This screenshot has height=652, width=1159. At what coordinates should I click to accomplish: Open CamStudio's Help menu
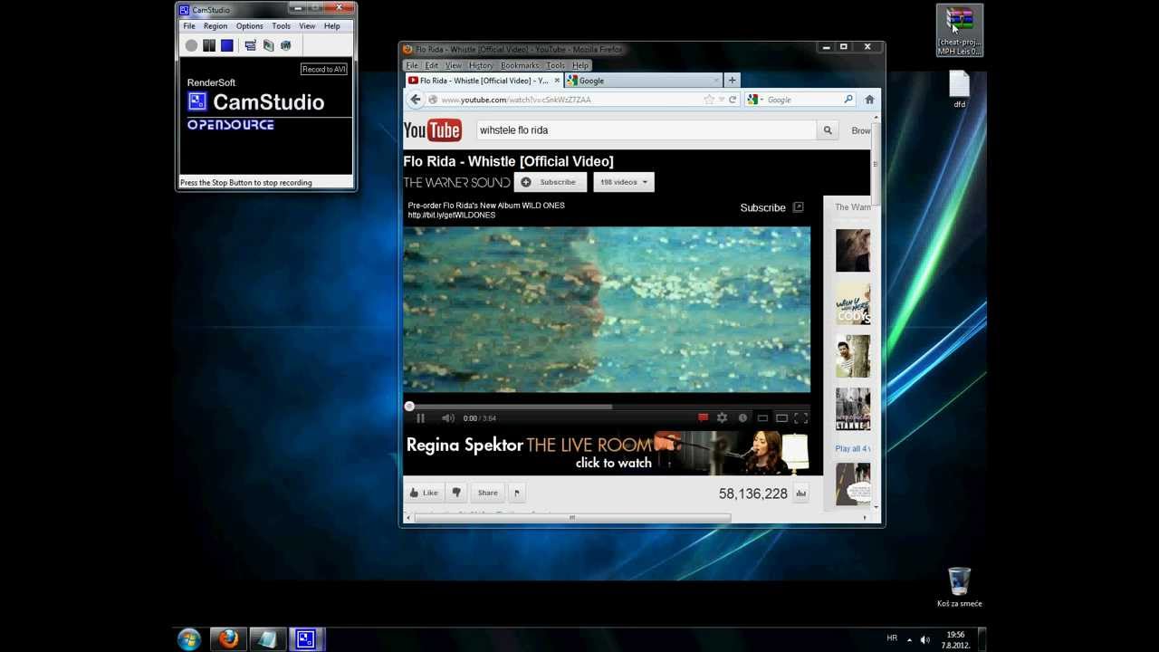331,26
